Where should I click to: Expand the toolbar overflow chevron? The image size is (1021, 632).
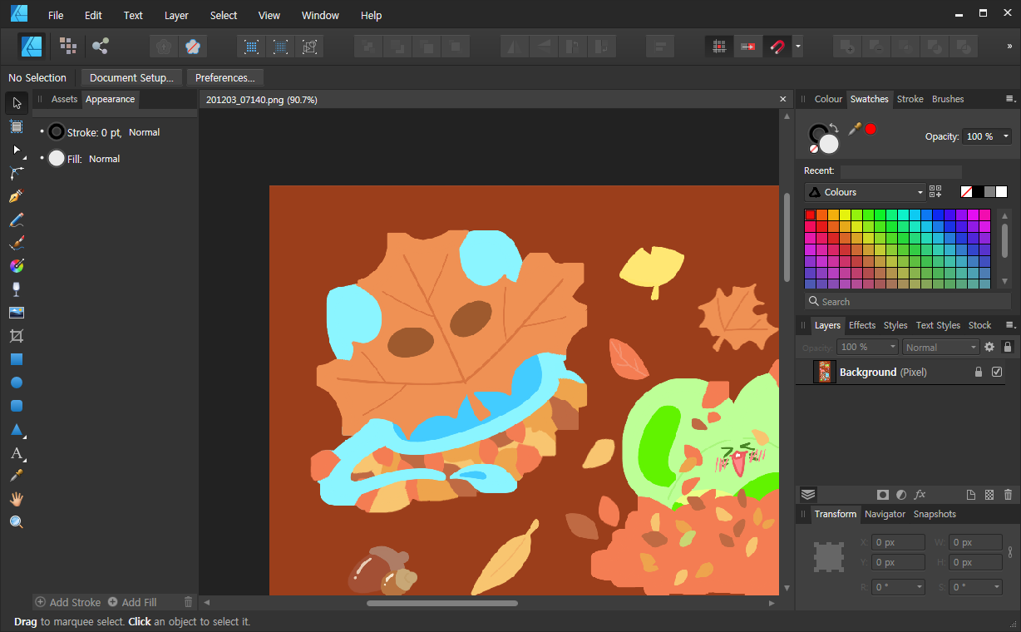pos(1009,47)
